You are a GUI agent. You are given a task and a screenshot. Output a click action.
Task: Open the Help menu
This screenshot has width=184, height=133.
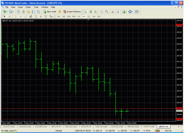tap(53, 7)
